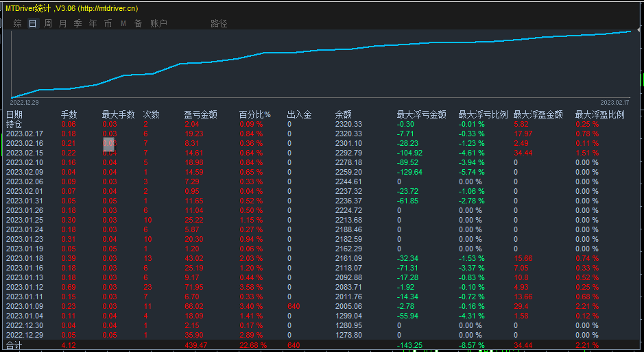The height and width of the screenshot is (352, 644).
Task: Select the 2023.02.06 date row
Action: click(x=25, y=181)
